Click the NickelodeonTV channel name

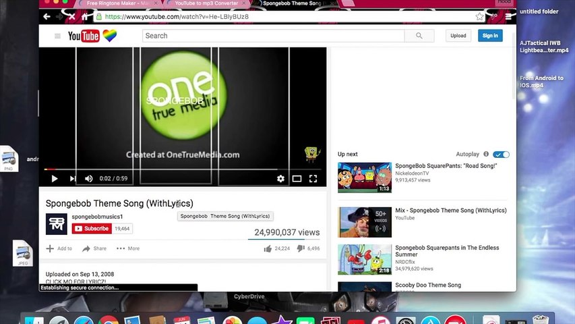point(412,173)
